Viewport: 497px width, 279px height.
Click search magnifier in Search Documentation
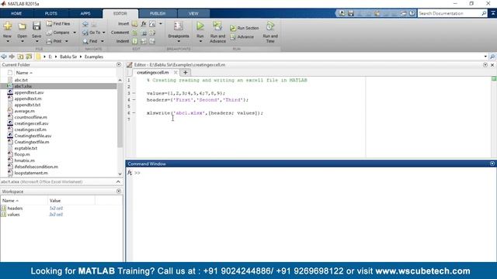484,13
